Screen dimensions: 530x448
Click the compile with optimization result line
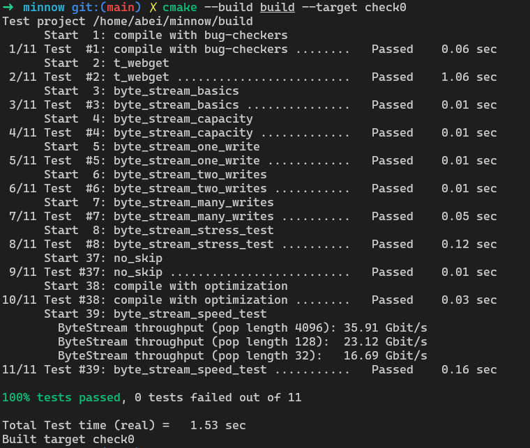[x=250, y=300]
